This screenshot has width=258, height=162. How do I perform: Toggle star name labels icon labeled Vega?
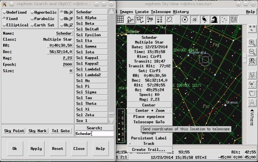[x=150, y=20]
